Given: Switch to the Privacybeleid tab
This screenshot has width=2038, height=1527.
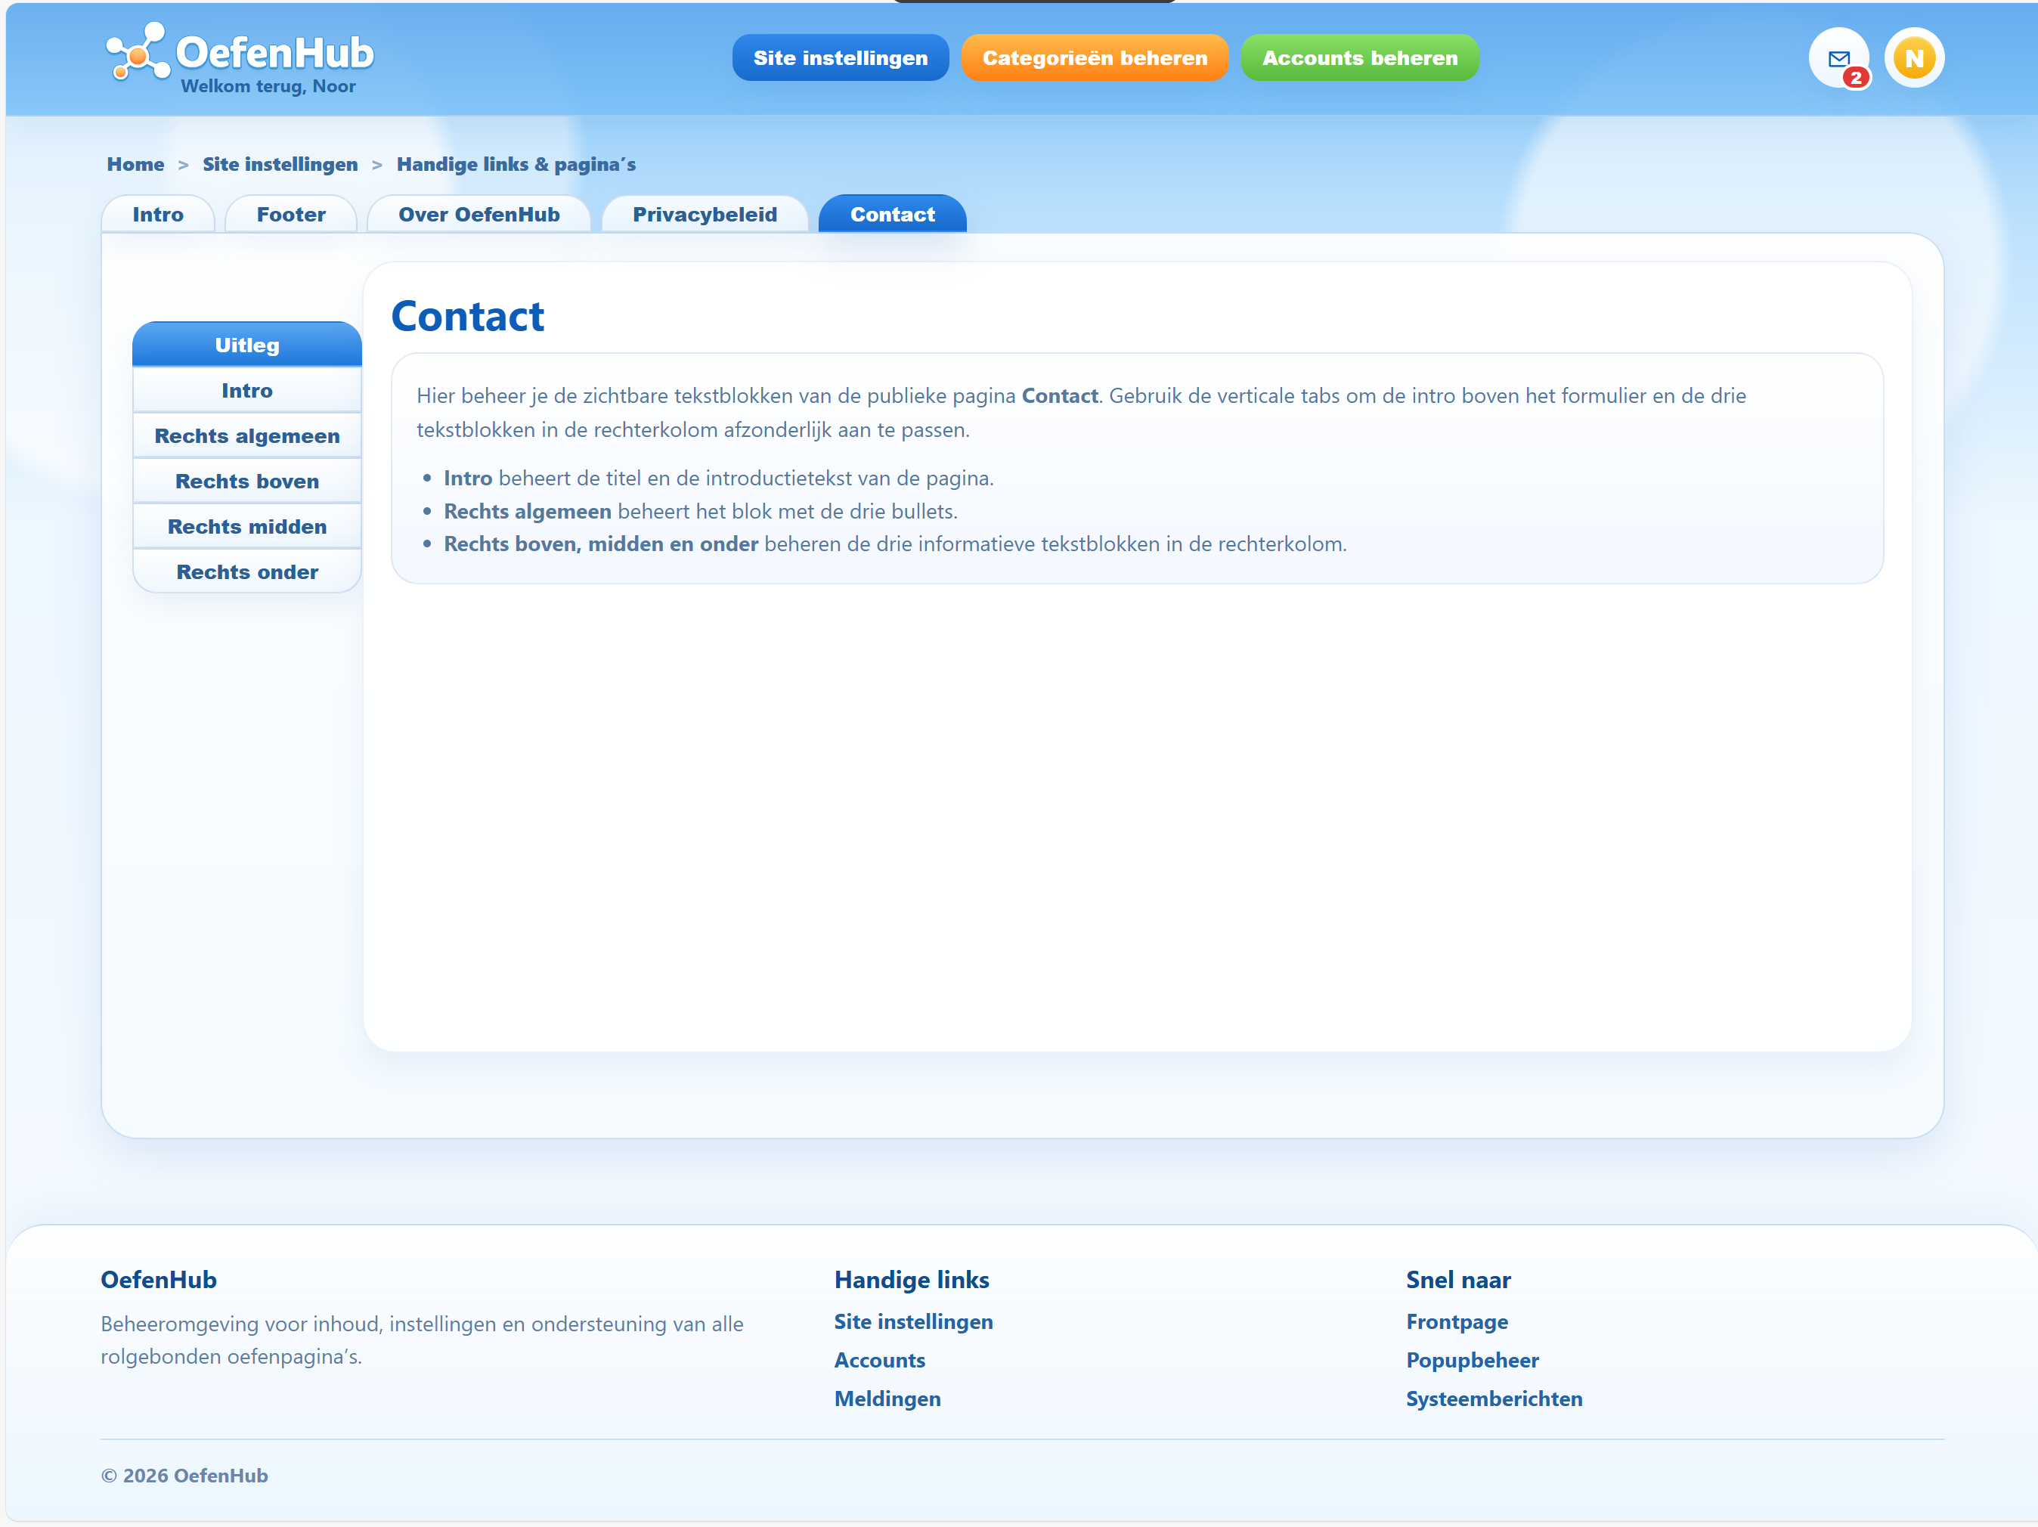Looking at the screenshot, I should point(705,214).
